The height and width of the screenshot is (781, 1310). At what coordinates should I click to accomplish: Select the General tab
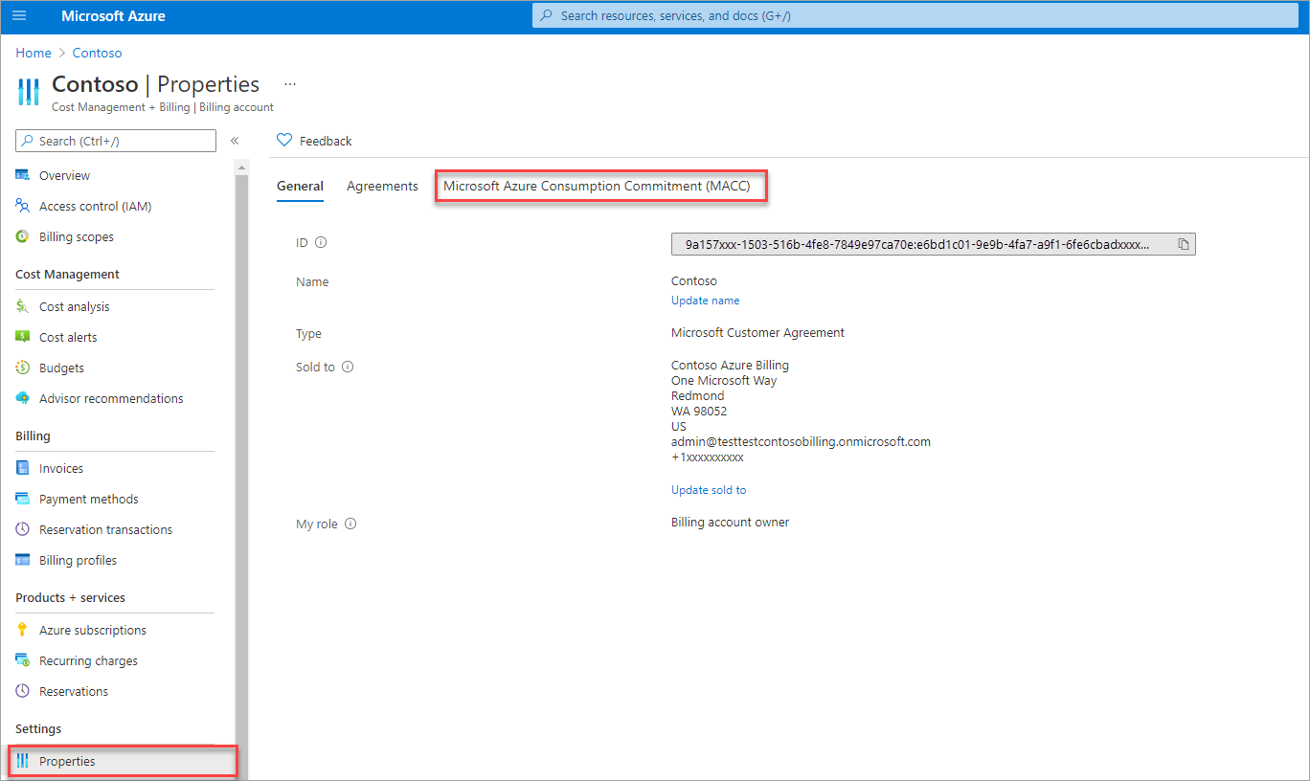(300, 187)
